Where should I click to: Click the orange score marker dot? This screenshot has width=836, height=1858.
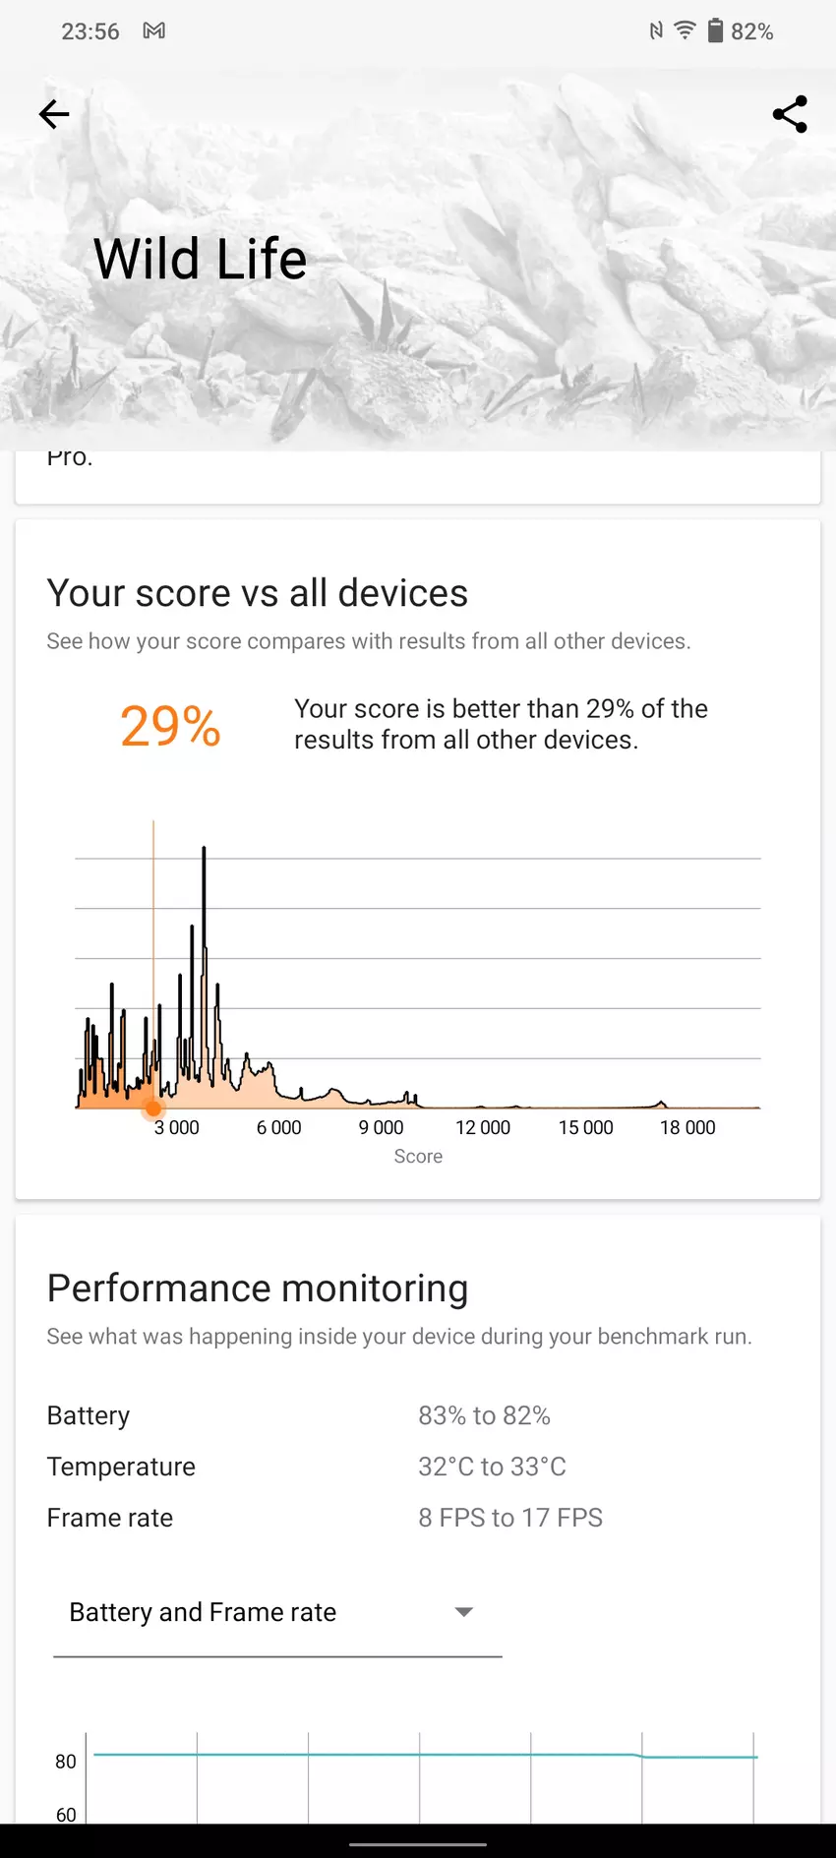tap(153, 1109)
